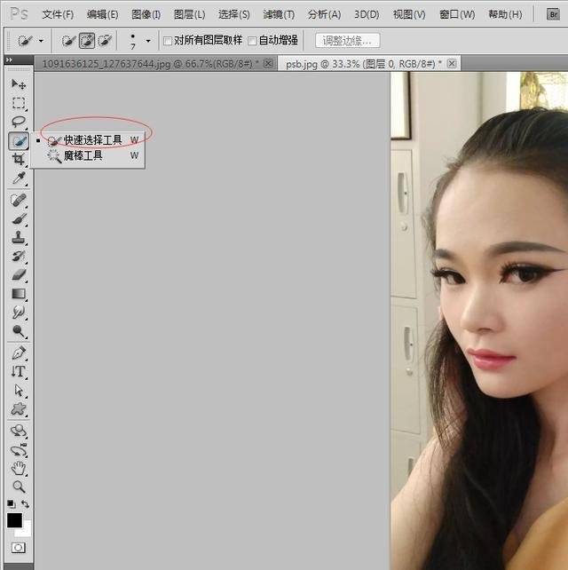The width and height of the screenshot is (568, 570).
Task: Open Adobe Bridge with Br button
Action: click(x=553, y=14)
